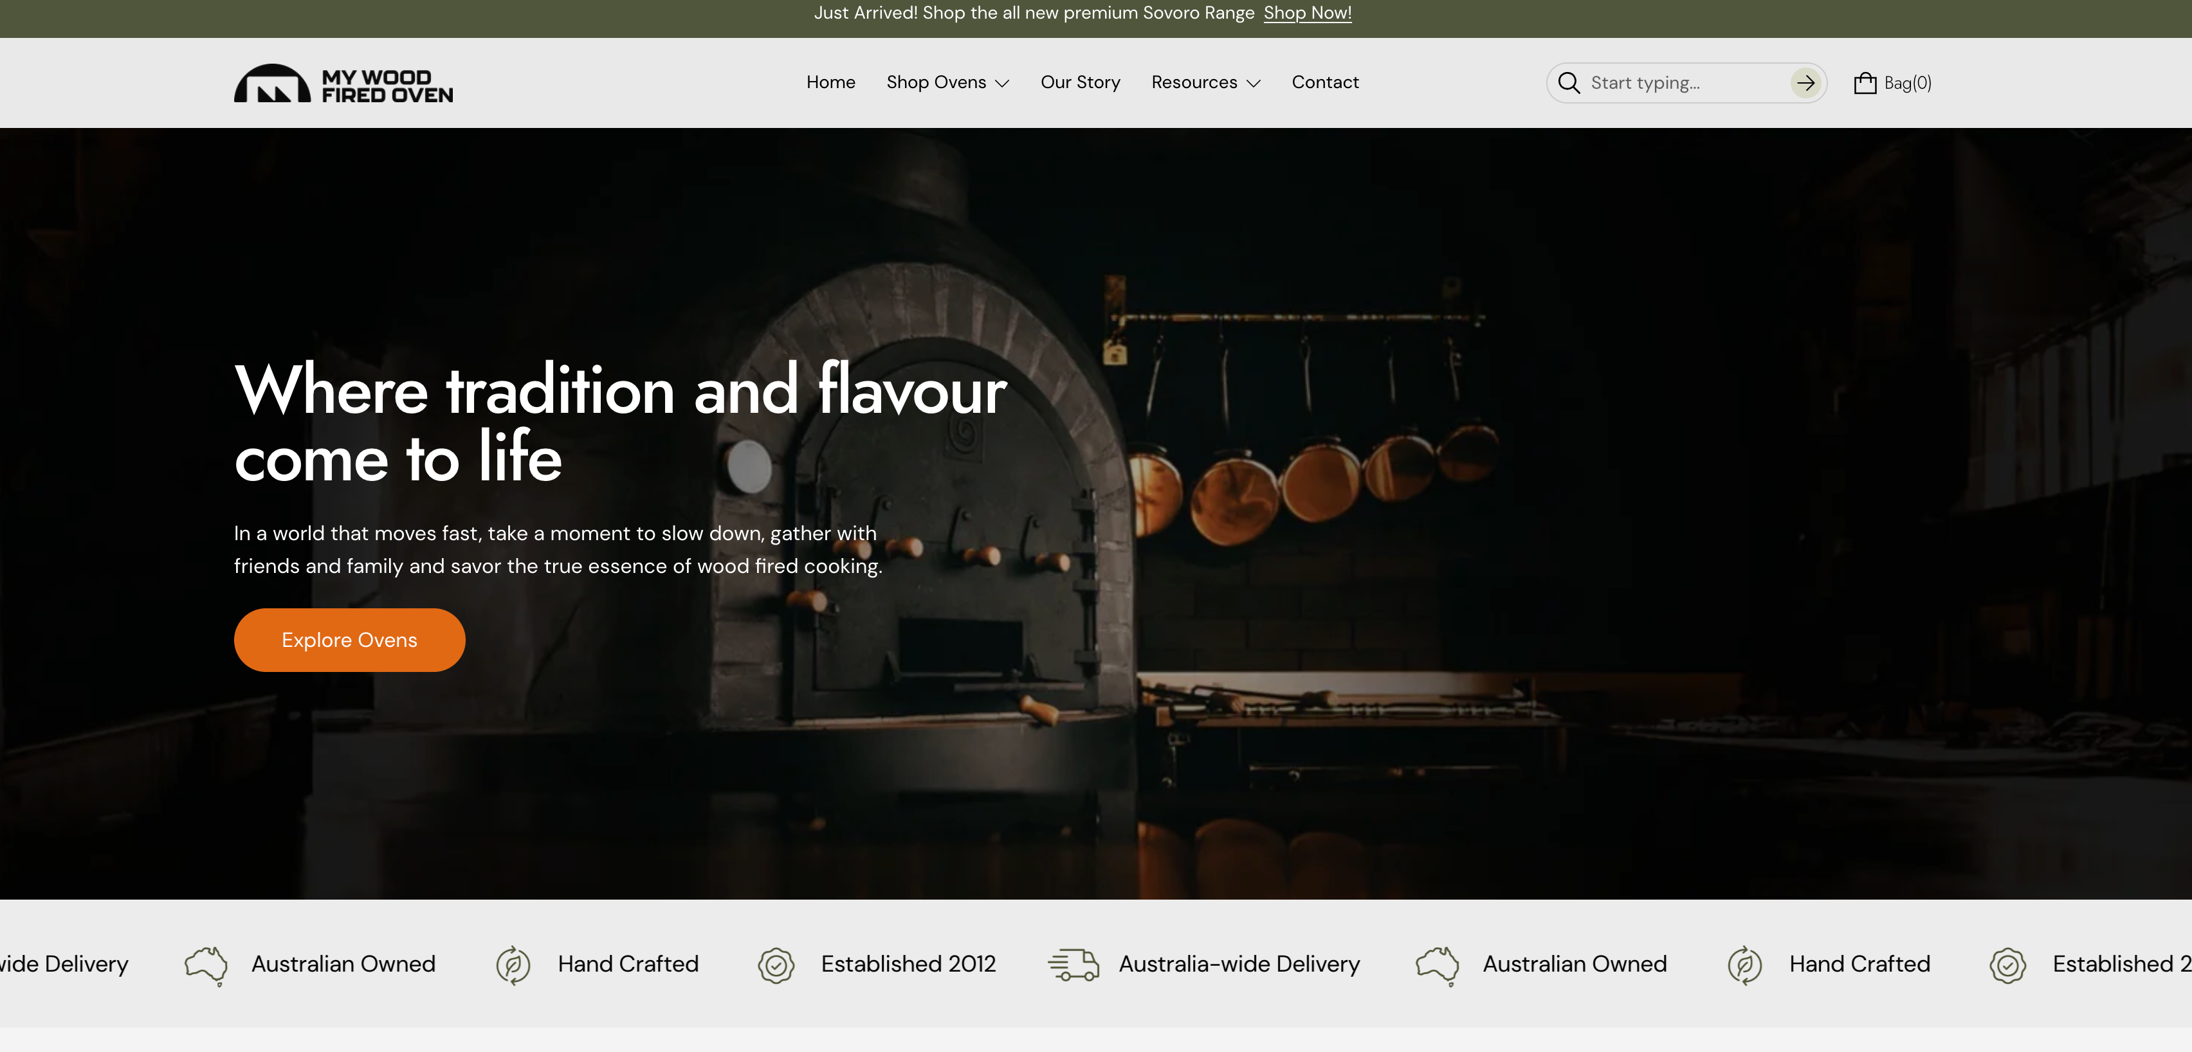2192x1052 pixels.
Task: Click the first Hand Crafted leaf icon
Action: coord(513,965)
